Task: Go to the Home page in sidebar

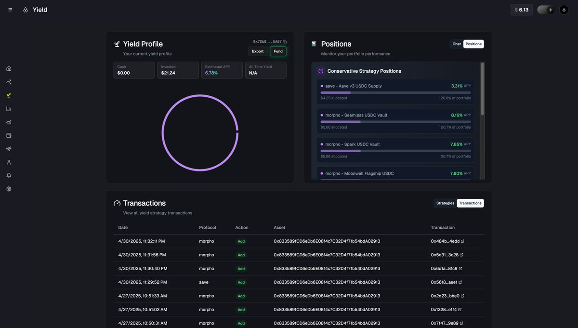Action: pyautogui.click(x=9, y=68)
